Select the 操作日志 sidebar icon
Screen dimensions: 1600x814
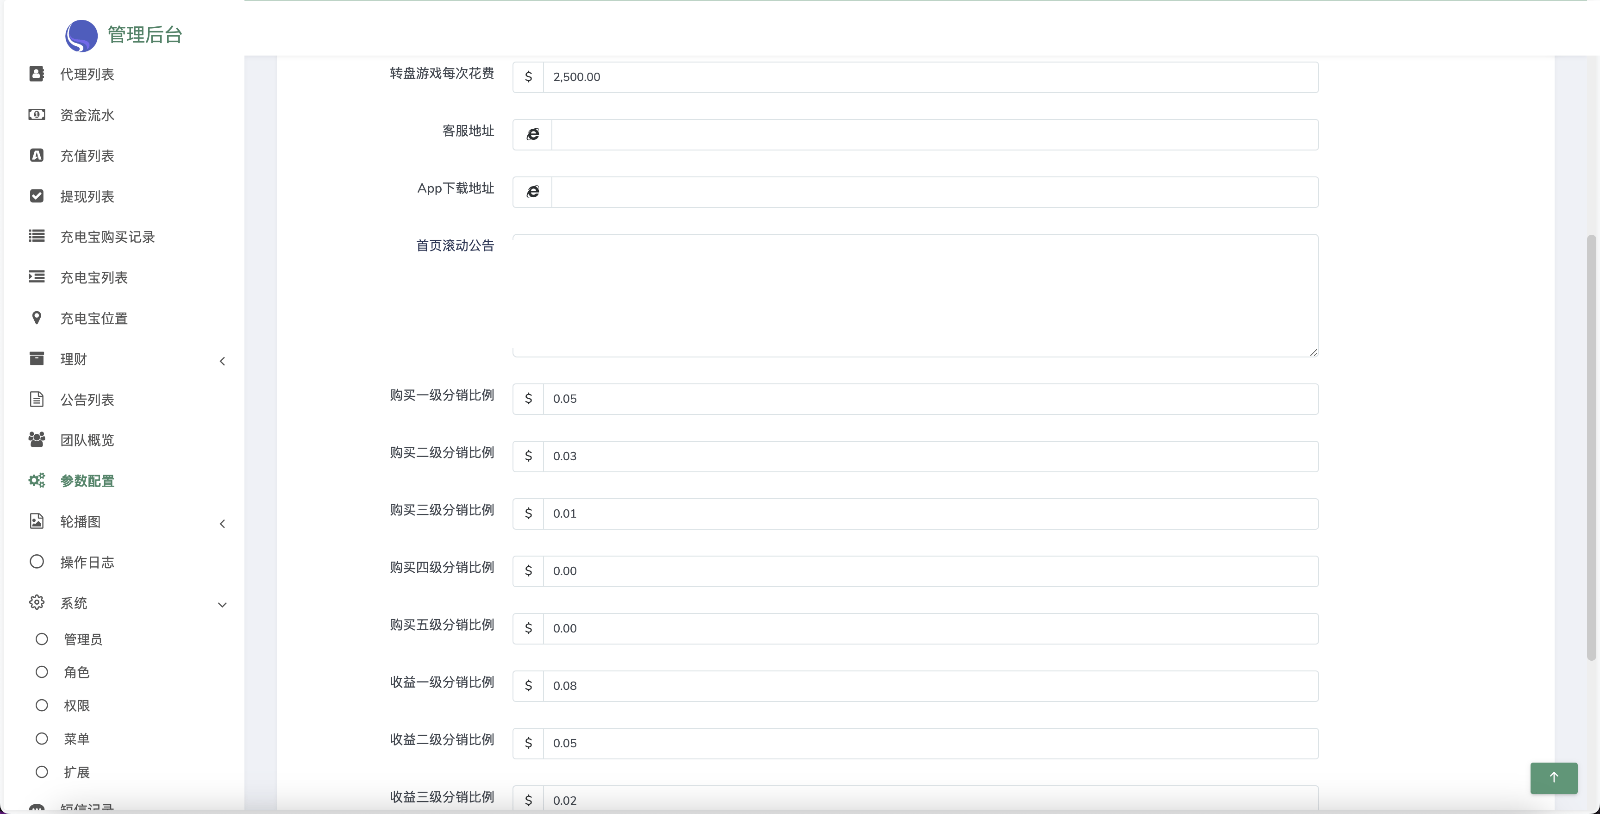[x=37, y=561]
